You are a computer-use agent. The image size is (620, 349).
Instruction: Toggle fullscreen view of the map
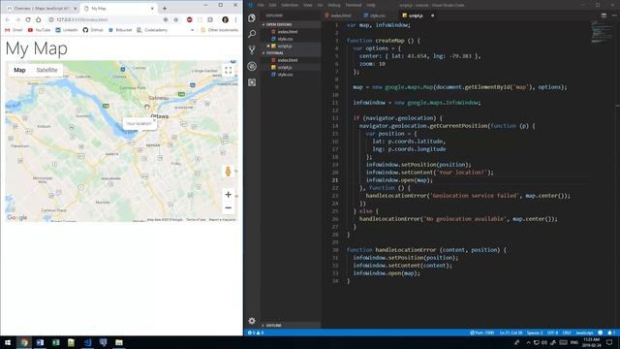tap(229, 71)
